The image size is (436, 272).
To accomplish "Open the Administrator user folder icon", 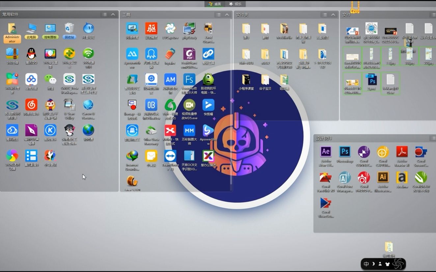I will 12,29.
